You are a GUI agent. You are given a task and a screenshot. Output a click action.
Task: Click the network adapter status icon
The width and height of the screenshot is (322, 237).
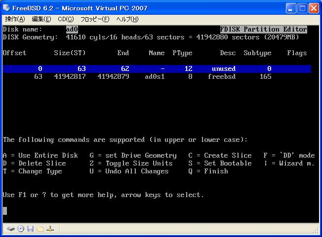click(50, 229)
